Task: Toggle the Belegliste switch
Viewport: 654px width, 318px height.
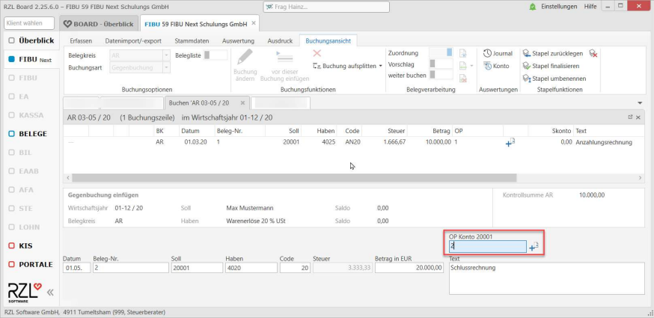Action: coord(216,55)
